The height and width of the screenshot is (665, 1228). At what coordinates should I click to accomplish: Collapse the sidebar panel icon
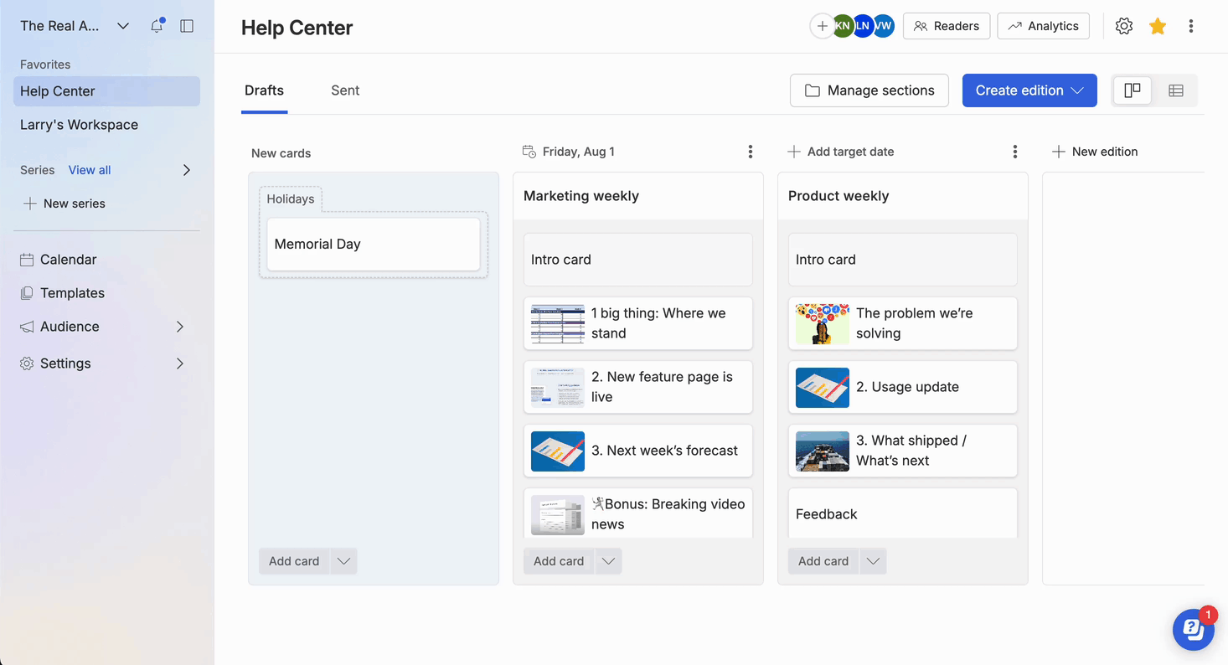point(187,26)
